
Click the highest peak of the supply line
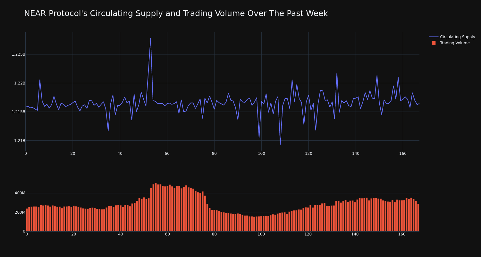point(150,39)
